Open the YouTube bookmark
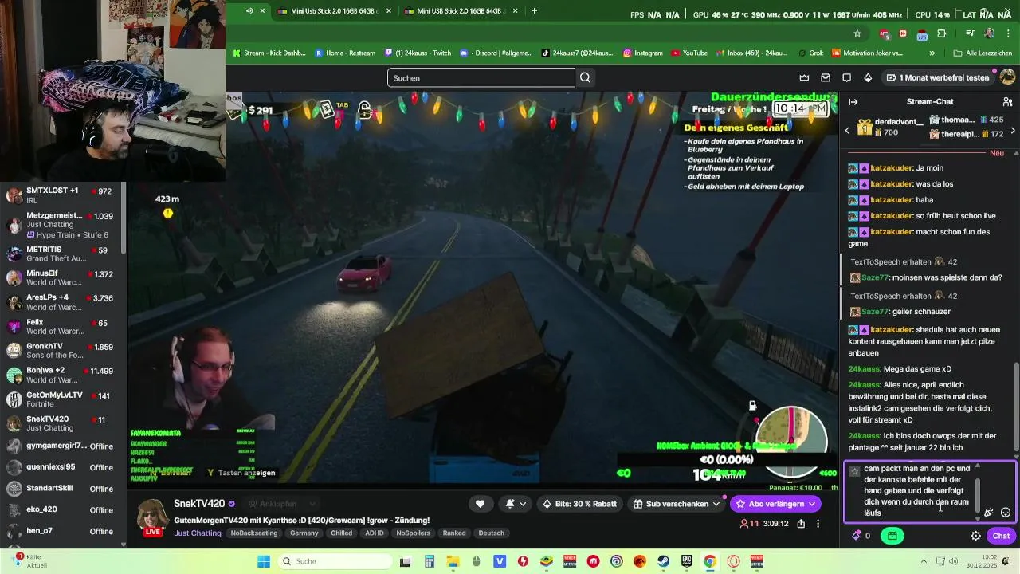This screenshot has width=1020, height=574. click(x=689, y=53)
